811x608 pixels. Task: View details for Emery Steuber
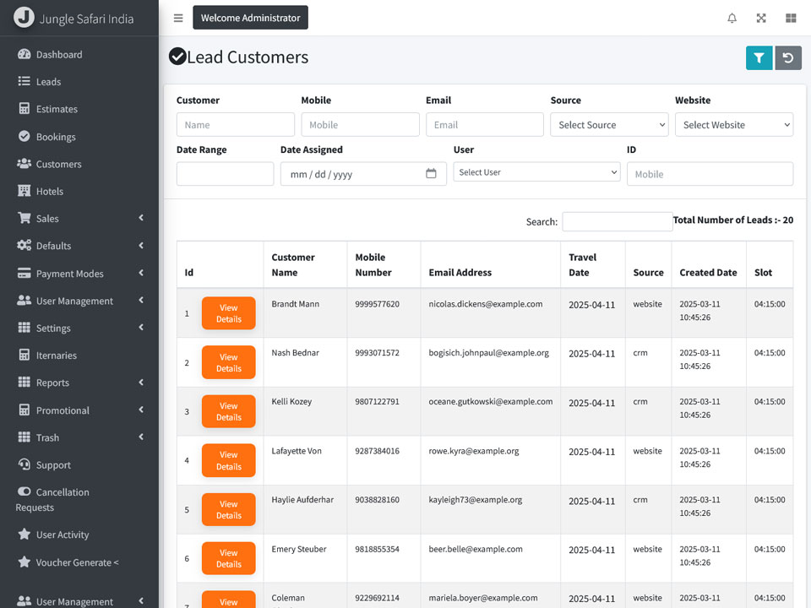(229, 558)
